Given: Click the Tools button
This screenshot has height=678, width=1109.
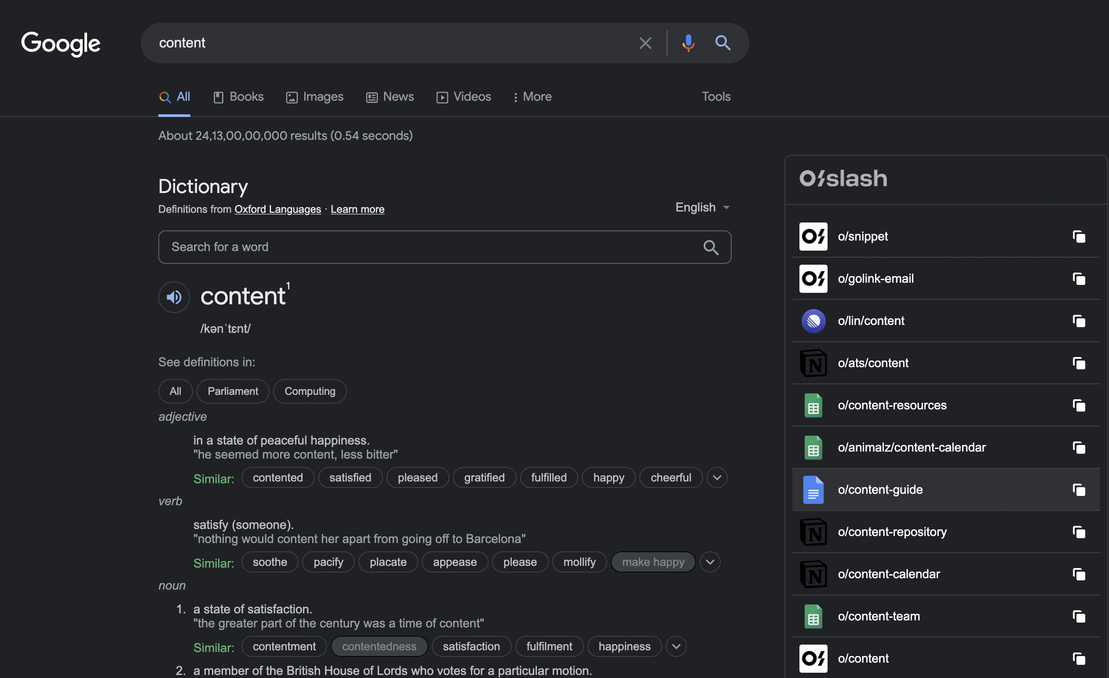Looking at the screenshot, I should pos(715,97).
